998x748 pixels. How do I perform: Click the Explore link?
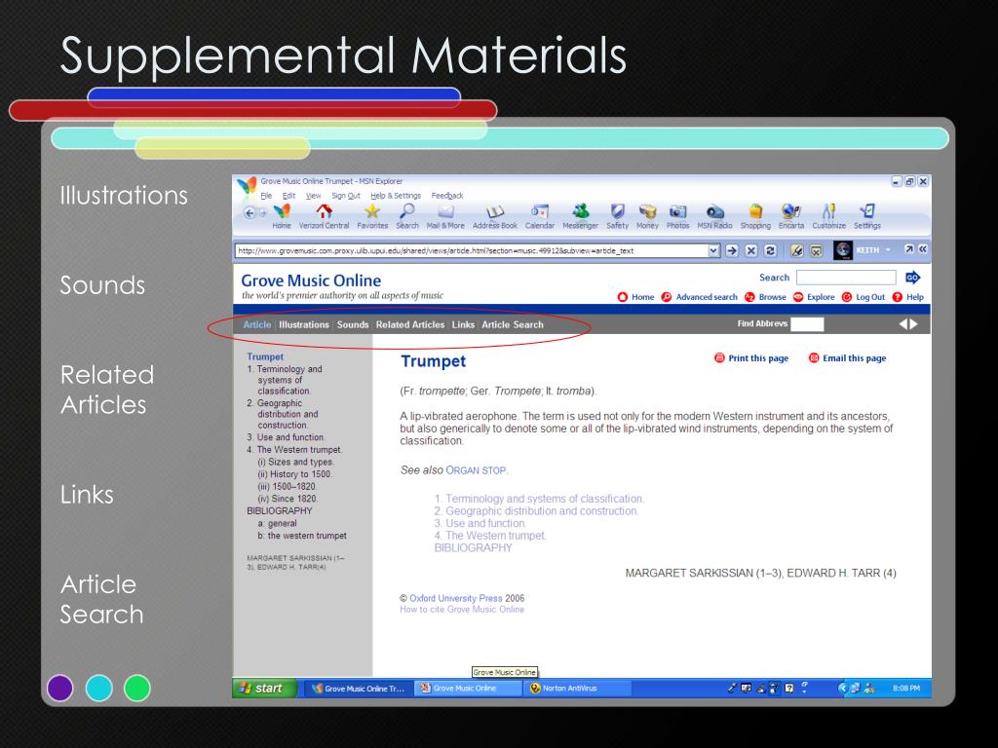tap(814, 297)
